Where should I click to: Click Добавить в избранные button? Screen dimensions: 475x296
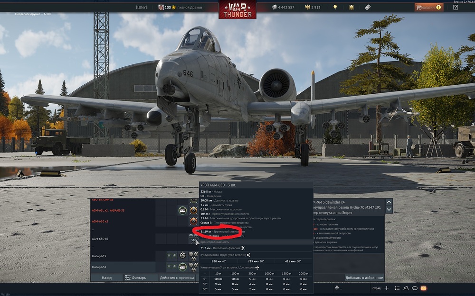coord(364,278)
